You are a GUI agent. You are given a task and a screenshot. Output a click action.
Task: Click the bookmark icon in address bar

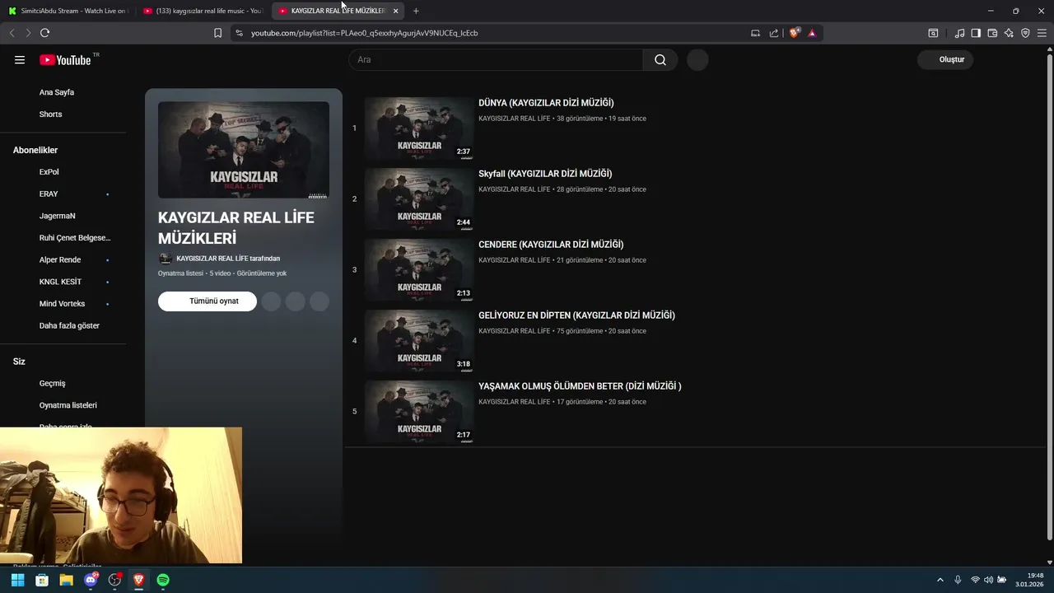(217, 33)
